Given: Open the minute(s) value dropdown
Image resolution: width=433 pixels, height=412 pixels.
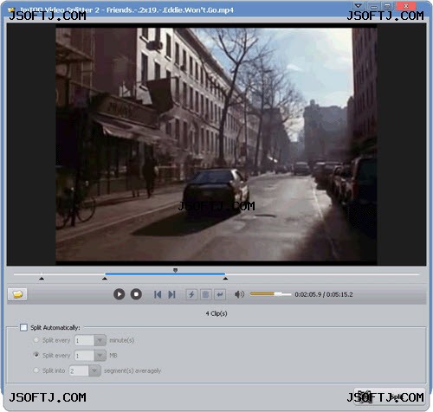Looking at the screenshot, I should (x=100, y=340).
